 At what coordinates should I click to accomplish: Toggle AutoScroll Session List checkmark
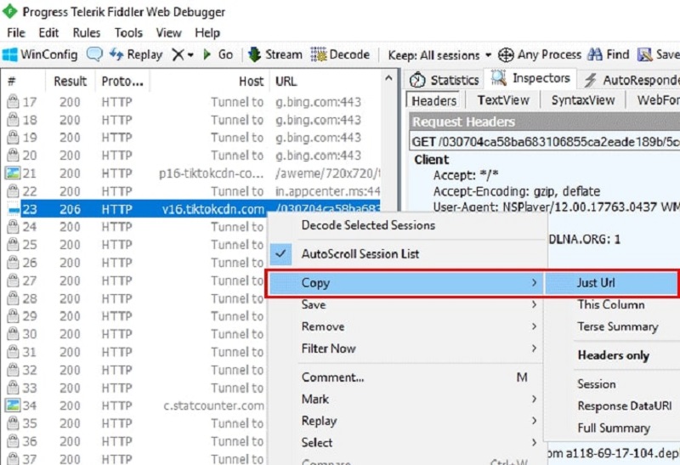point(280,254)
